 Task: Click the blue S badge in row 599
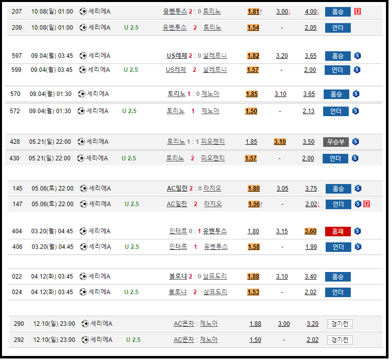(357, 70)
